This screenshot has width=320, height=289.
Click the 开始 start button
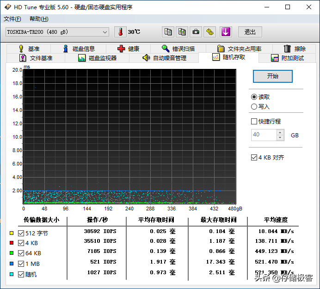[x=273, y=76]
